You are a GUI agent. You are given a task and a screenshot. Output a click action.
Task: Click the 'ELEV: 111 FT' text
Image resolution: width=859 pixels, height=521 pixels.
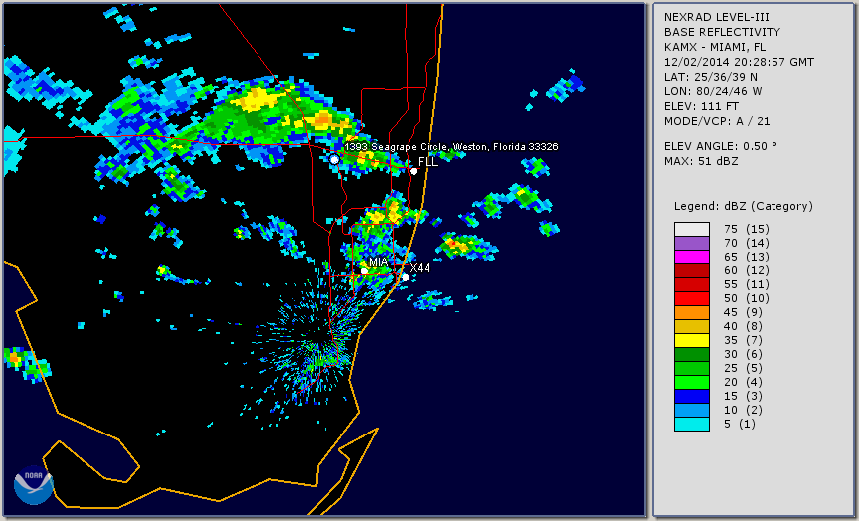point(701,106)
